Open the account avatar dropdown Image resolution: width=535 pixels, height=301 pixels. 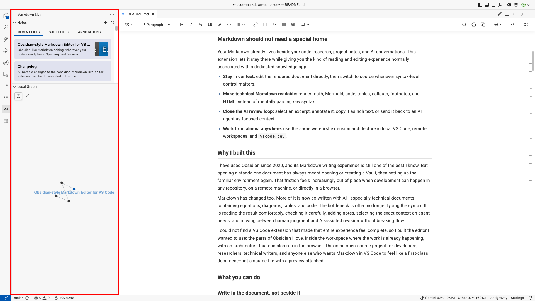point(526,5)
